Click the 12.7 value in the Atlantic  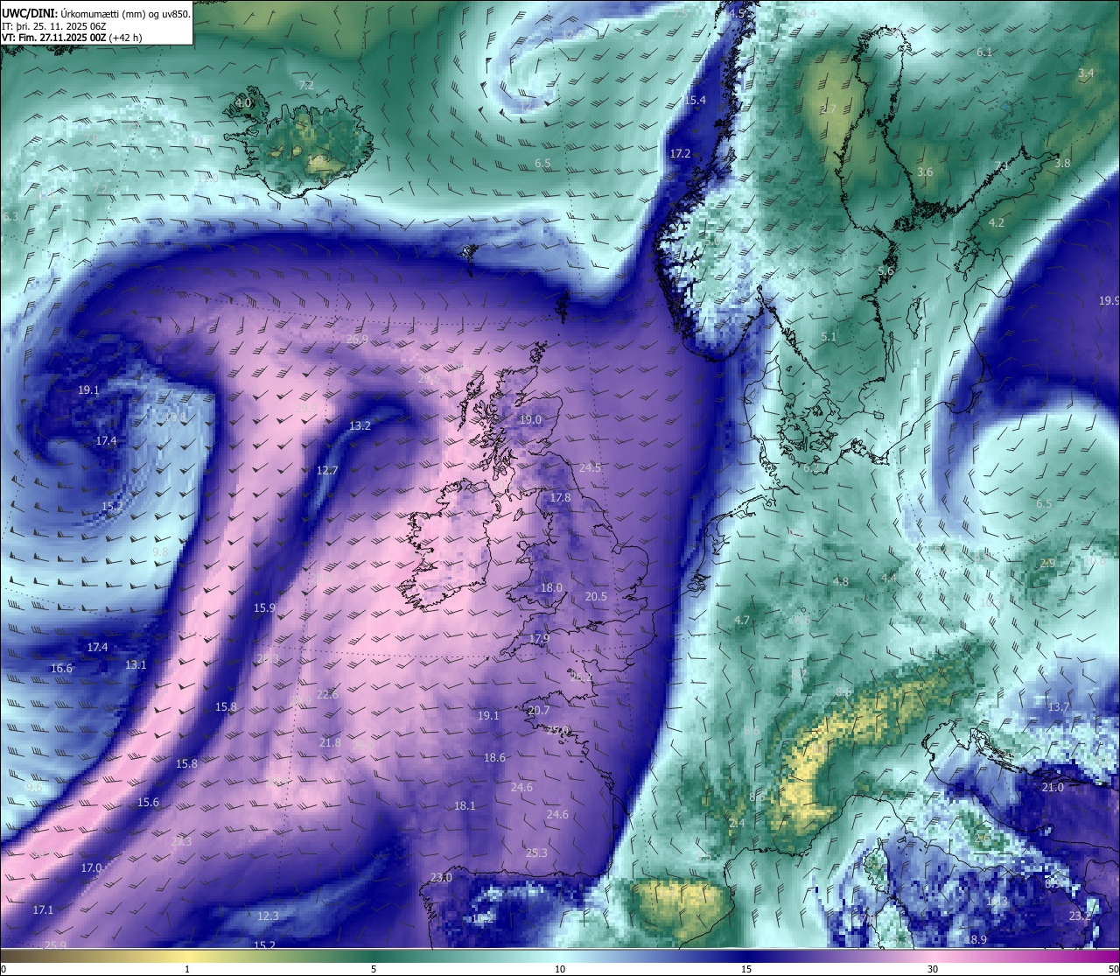click(326, 471)
